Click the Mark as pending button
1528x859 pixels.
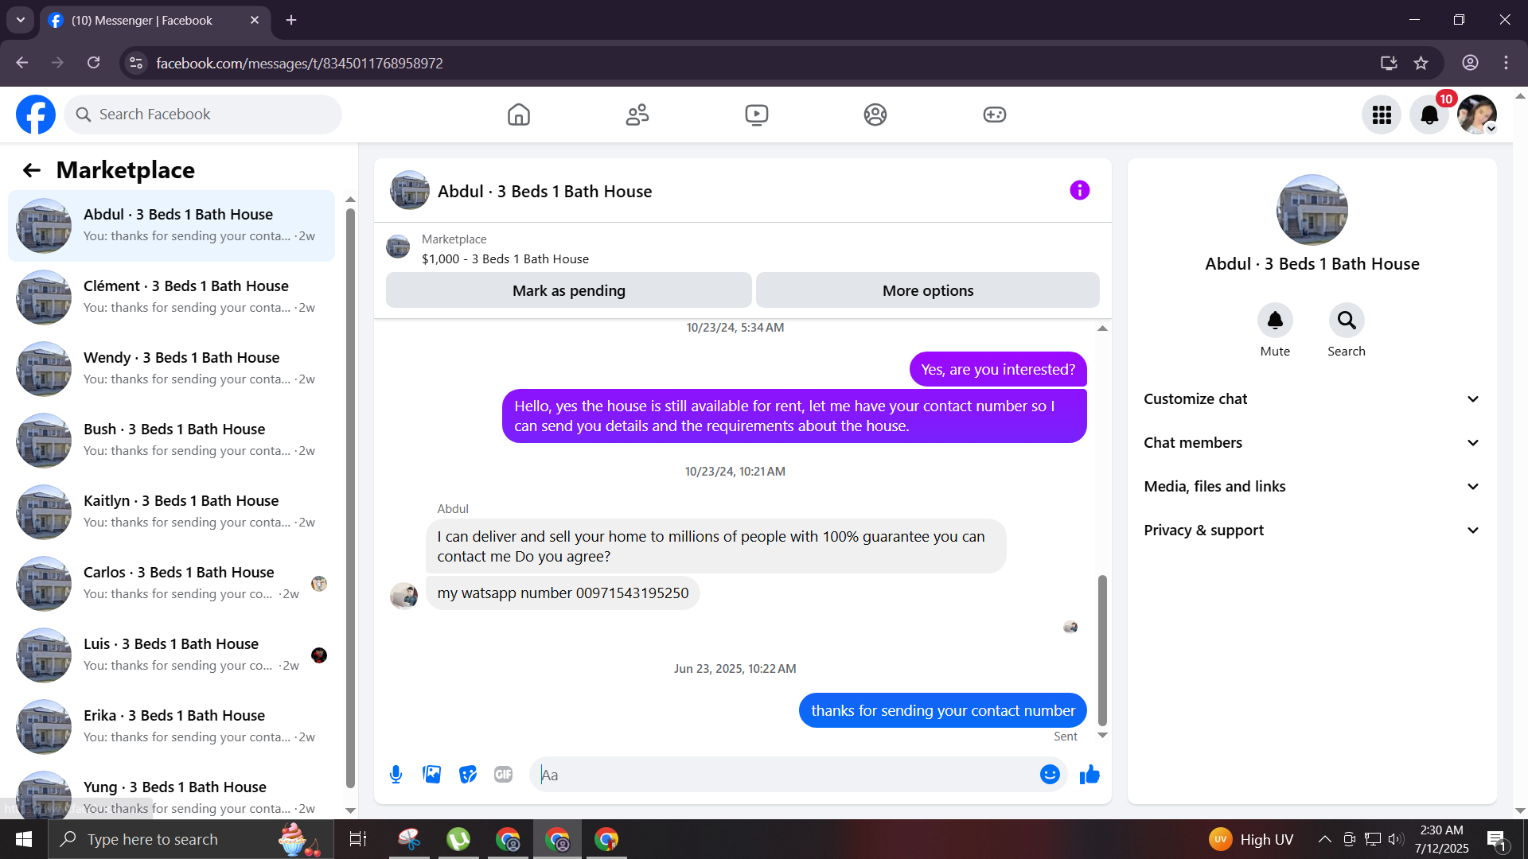tap(568, 290)
